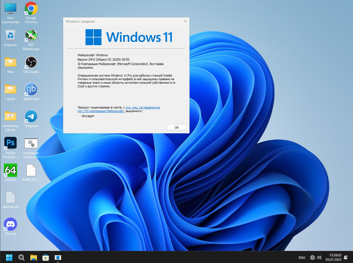Image resolution: width=353 pixels, height=263 pixels.
Task: Click the shuragen licensee name
Action: [x=88, y=116]
